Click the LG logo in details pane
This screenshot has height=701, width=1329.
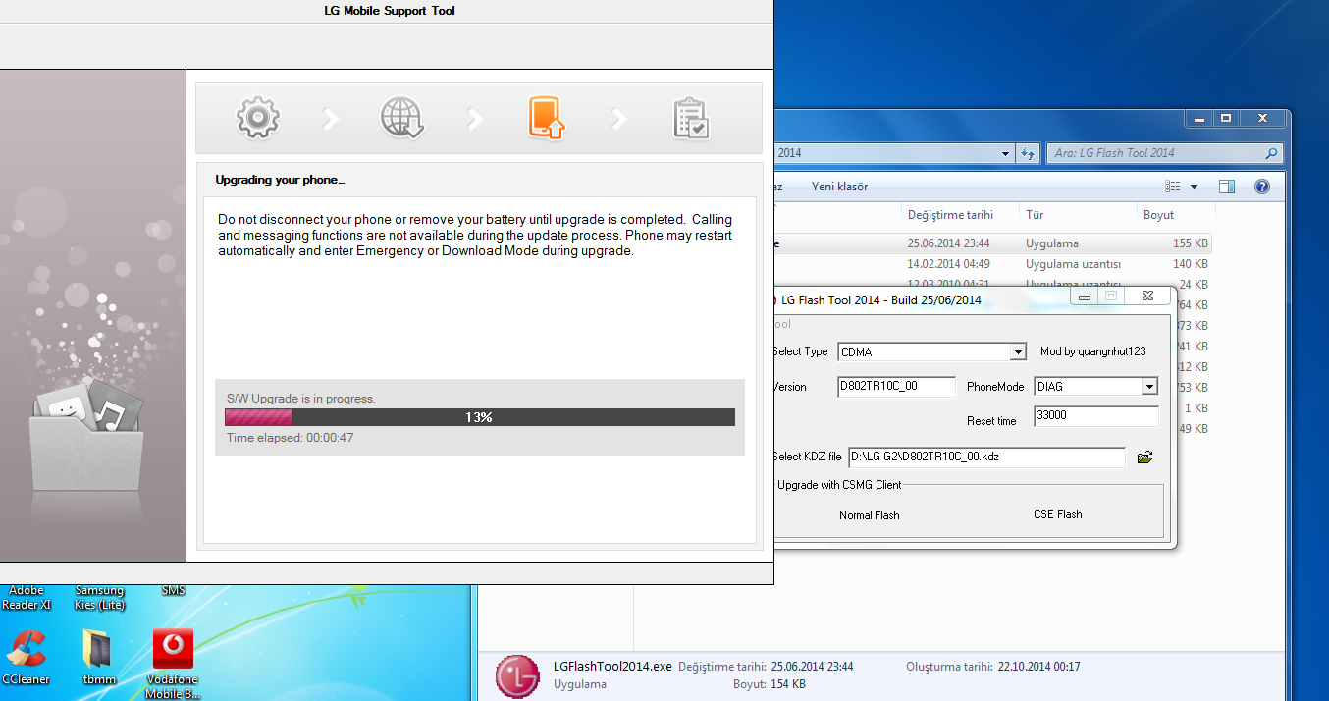pos(517,676)
